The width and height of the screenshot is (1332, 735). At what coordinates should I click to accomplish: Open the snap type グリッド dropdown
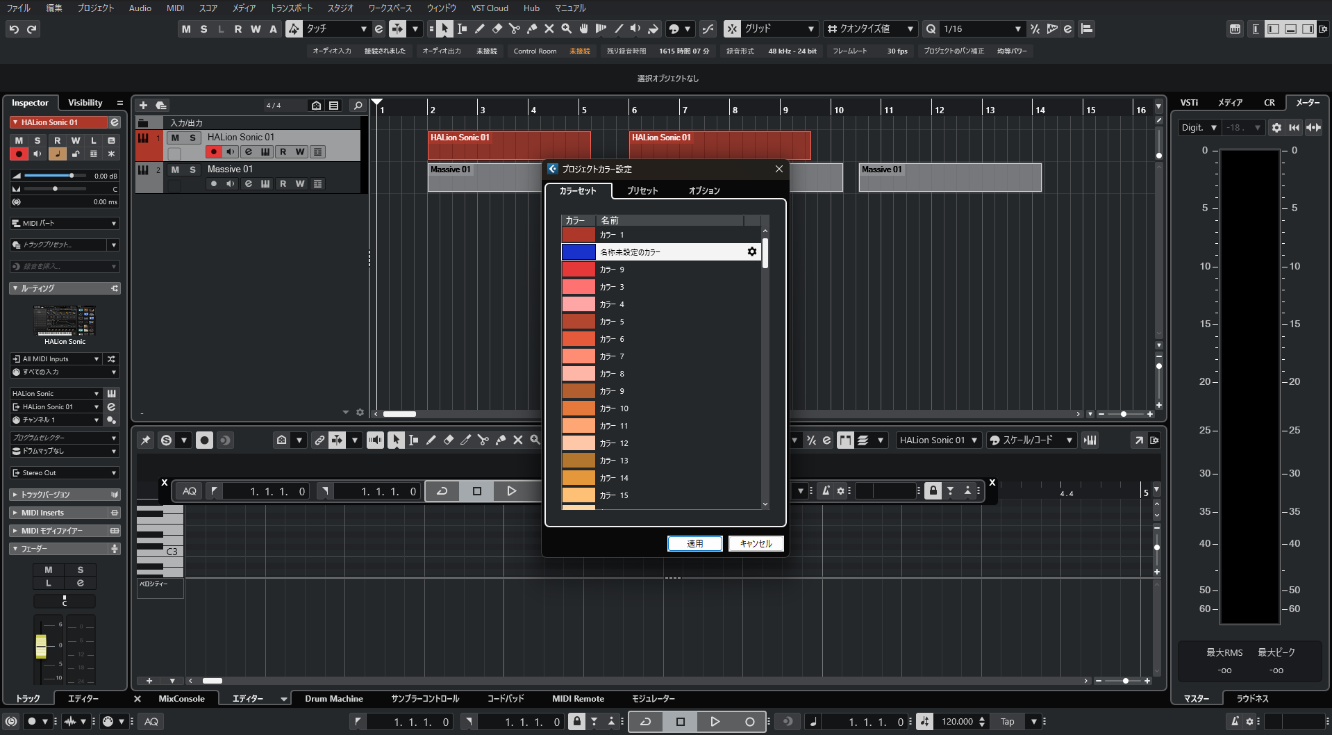point(779,29)
